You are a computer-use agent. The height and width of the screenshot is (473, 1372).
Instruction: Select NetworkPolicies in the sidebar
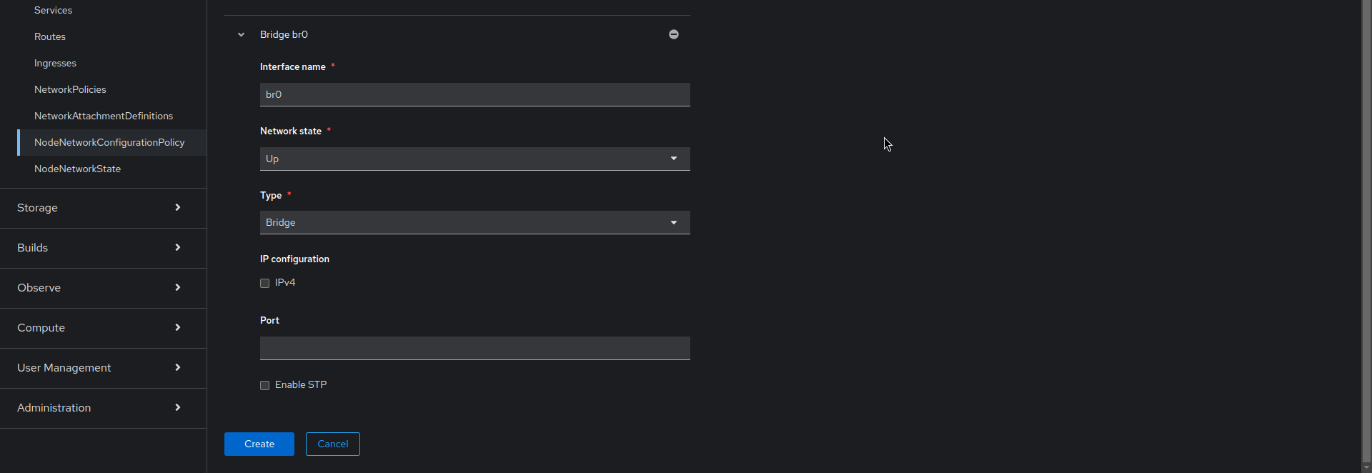pyautogui.click(x=69, y=89)
